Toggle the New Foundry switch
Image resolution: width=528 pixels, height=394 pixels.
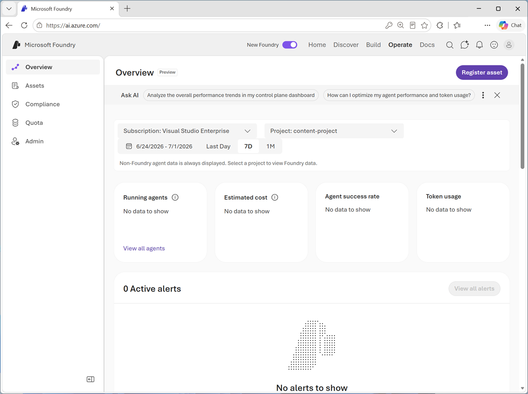click(290, 45)
